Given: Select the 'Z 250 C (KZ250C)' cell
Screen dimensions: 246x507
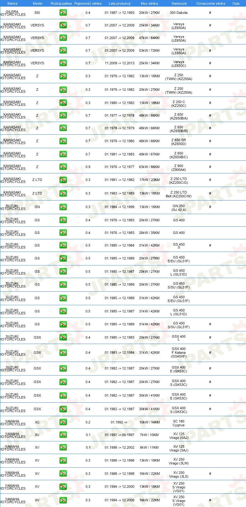Looking at the screenshot, I should pyautogui.click(x=179, y=104).
